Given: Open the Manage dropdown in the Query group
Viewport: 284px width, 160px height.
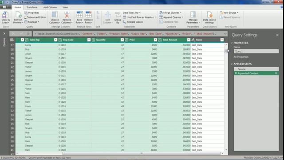Looking at the screenshot, I should pos(32,22).
